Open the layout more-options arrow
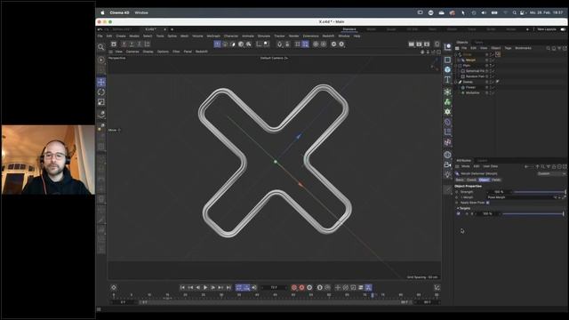 [x=527, y=29]
